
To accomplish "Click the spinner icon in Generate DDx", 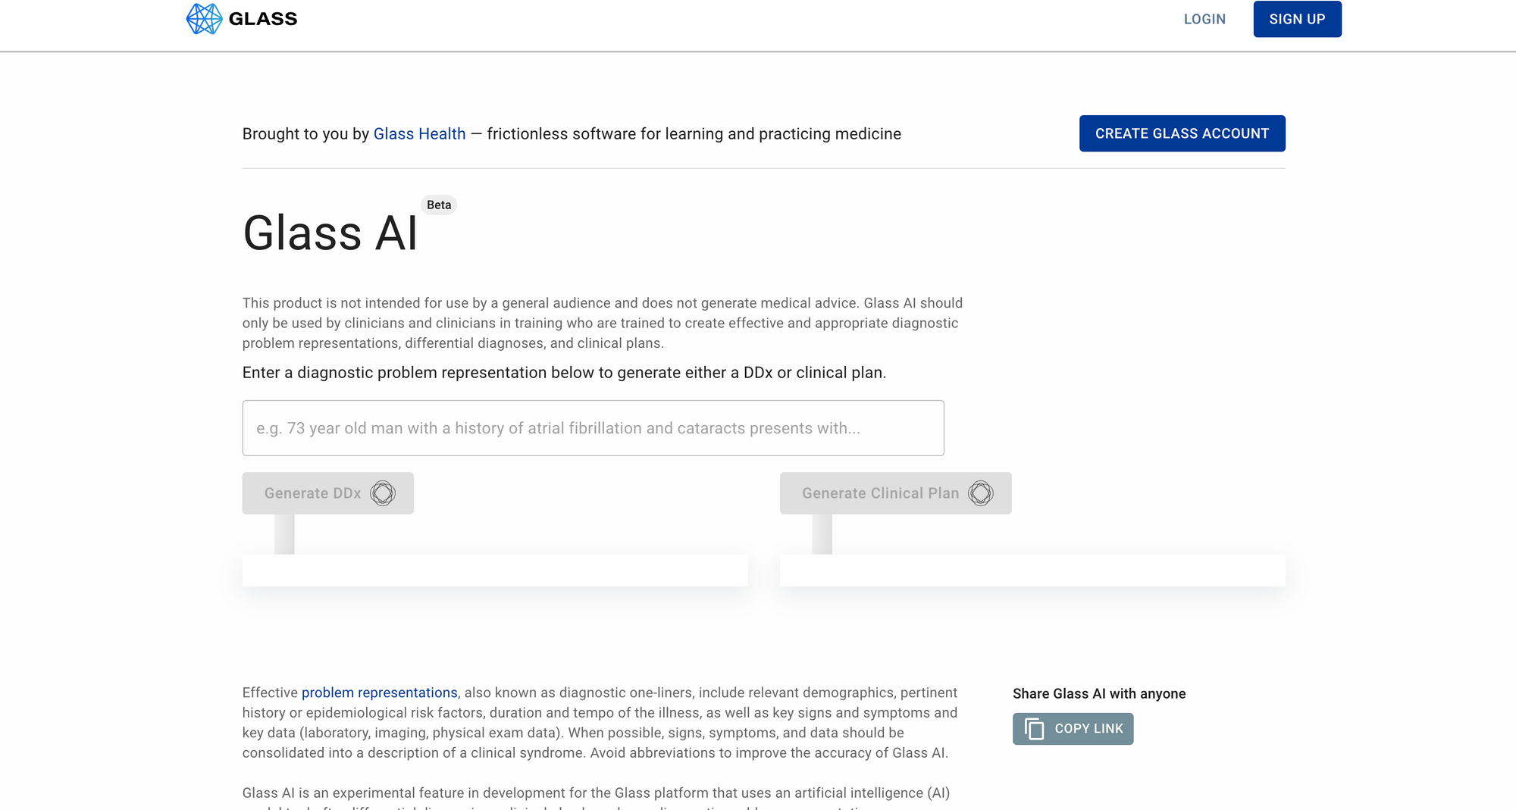I will tap(383, 493).
